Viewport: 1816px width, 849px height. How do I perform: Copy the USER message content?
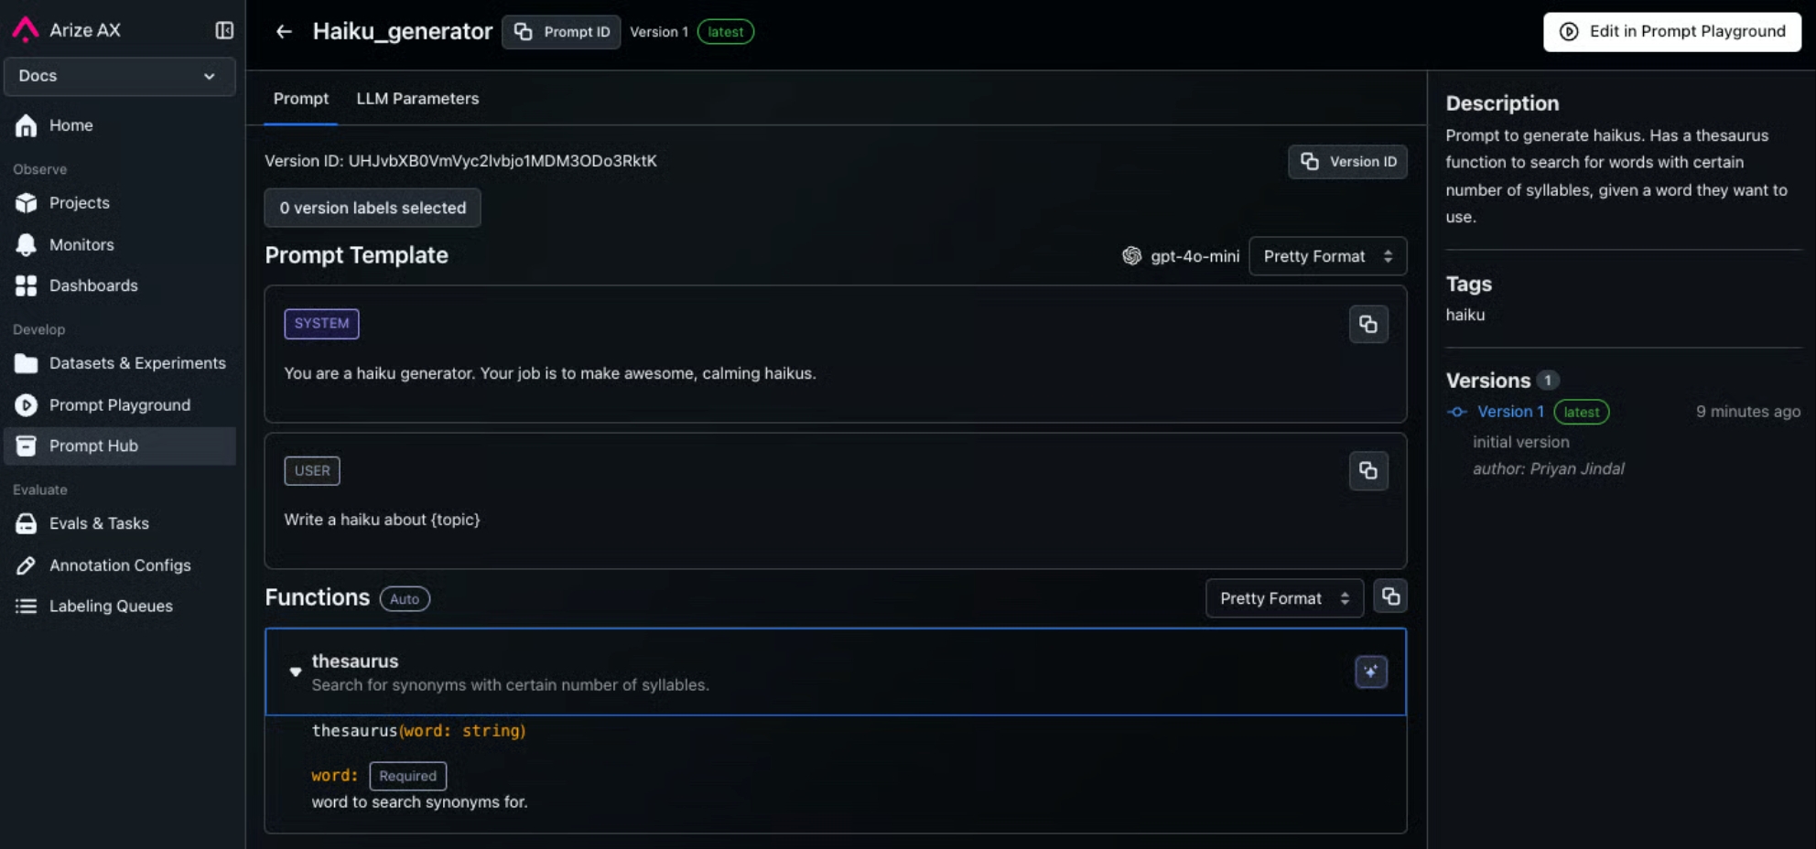point(1367,470)
